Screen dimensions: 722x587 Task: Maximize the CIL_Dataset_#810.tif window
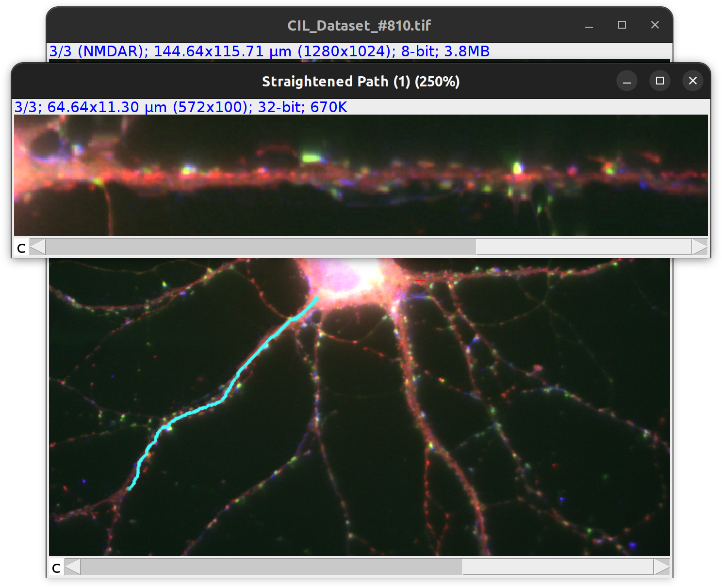(622, 25)
